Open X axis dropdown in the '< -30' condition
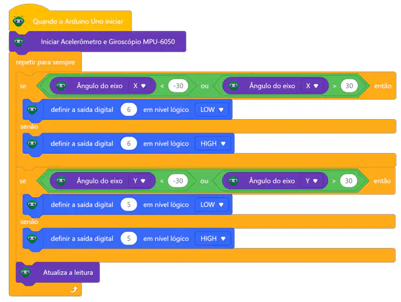 (x=139, y=86)
